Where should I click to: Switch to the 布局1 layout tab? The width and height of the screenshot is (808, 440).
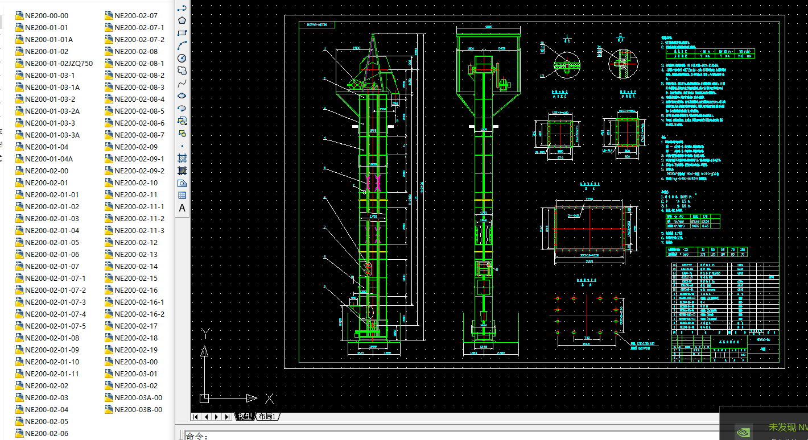pos(267,417)
